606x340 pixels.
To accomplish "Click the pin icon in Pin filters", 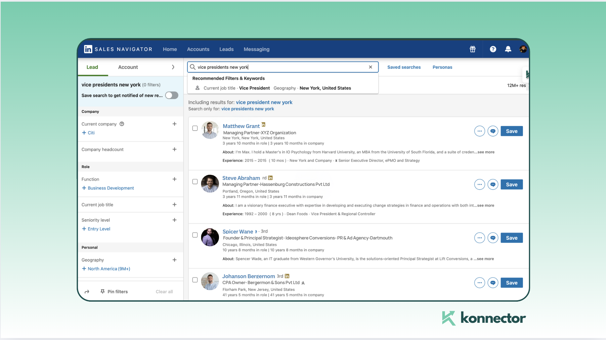I will point(103,292).
